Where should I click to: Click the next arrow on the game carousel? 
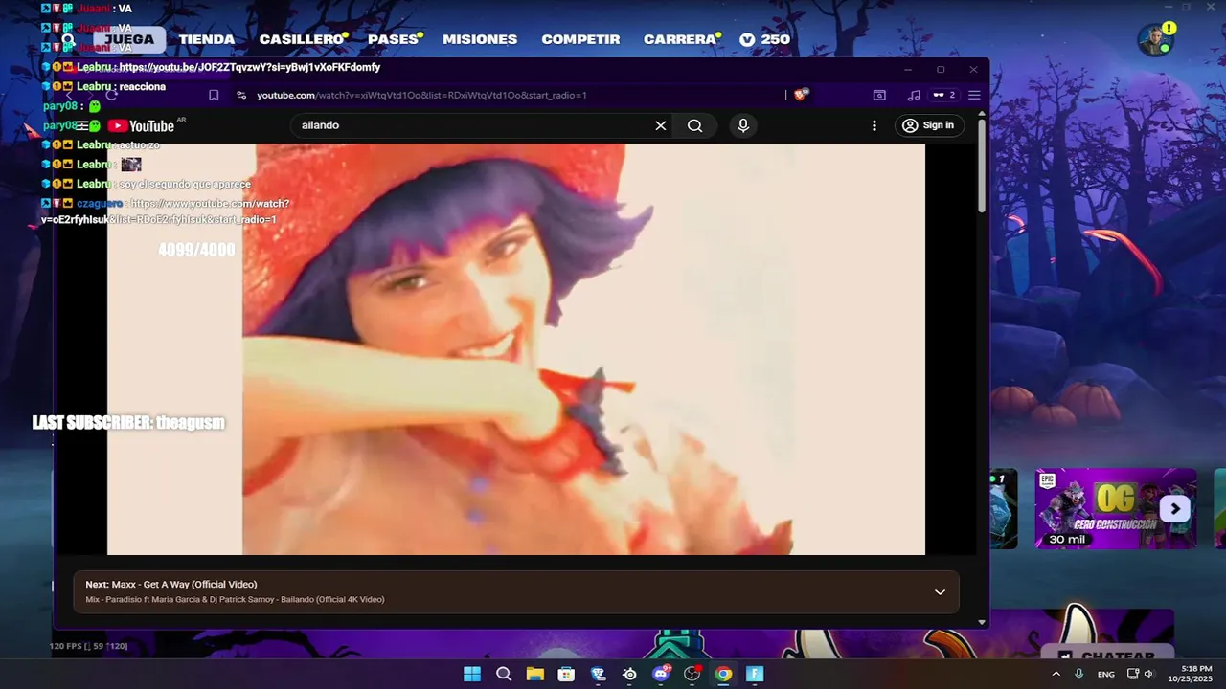1175,509
